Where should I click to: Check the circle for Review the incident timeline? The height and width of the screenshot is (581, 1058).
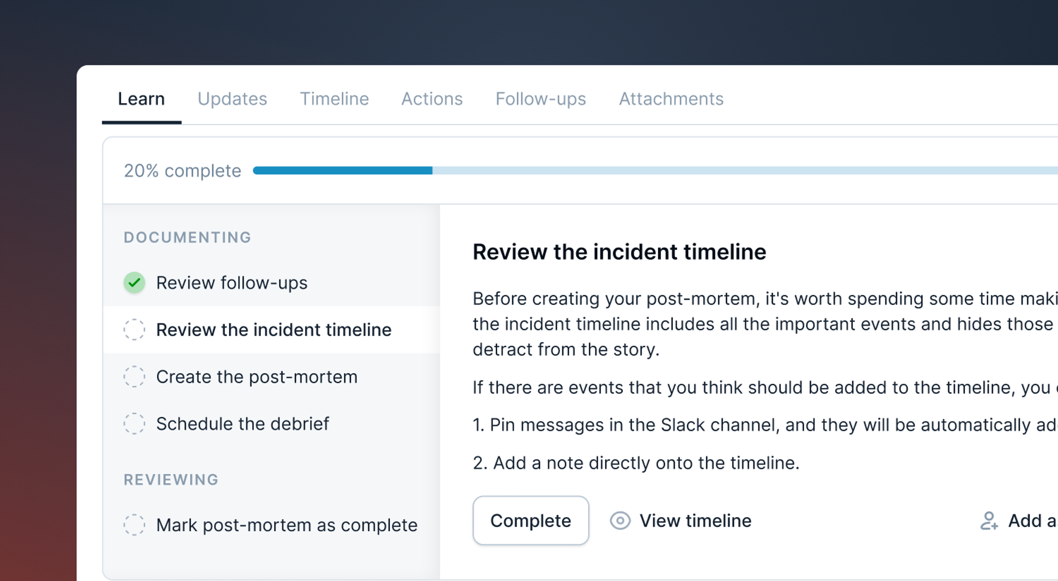click(134, 330)
